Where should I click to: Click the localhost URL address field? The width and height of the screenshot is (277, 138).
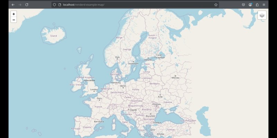coord(121,5)
